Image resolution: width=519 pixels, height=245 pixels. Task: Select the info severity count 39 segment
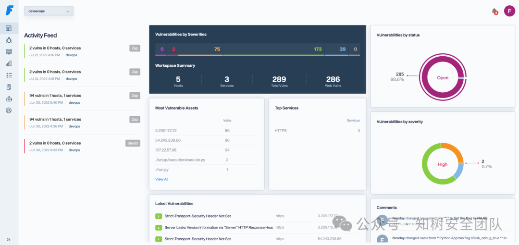pos(336,49)
